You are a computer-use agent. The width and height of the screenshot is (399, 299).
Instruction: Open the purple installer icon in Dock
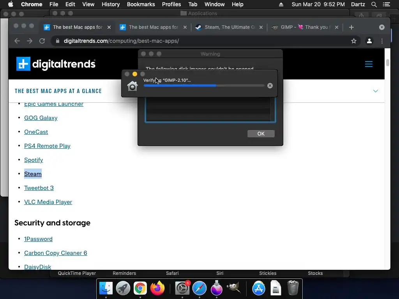(217, 288)
